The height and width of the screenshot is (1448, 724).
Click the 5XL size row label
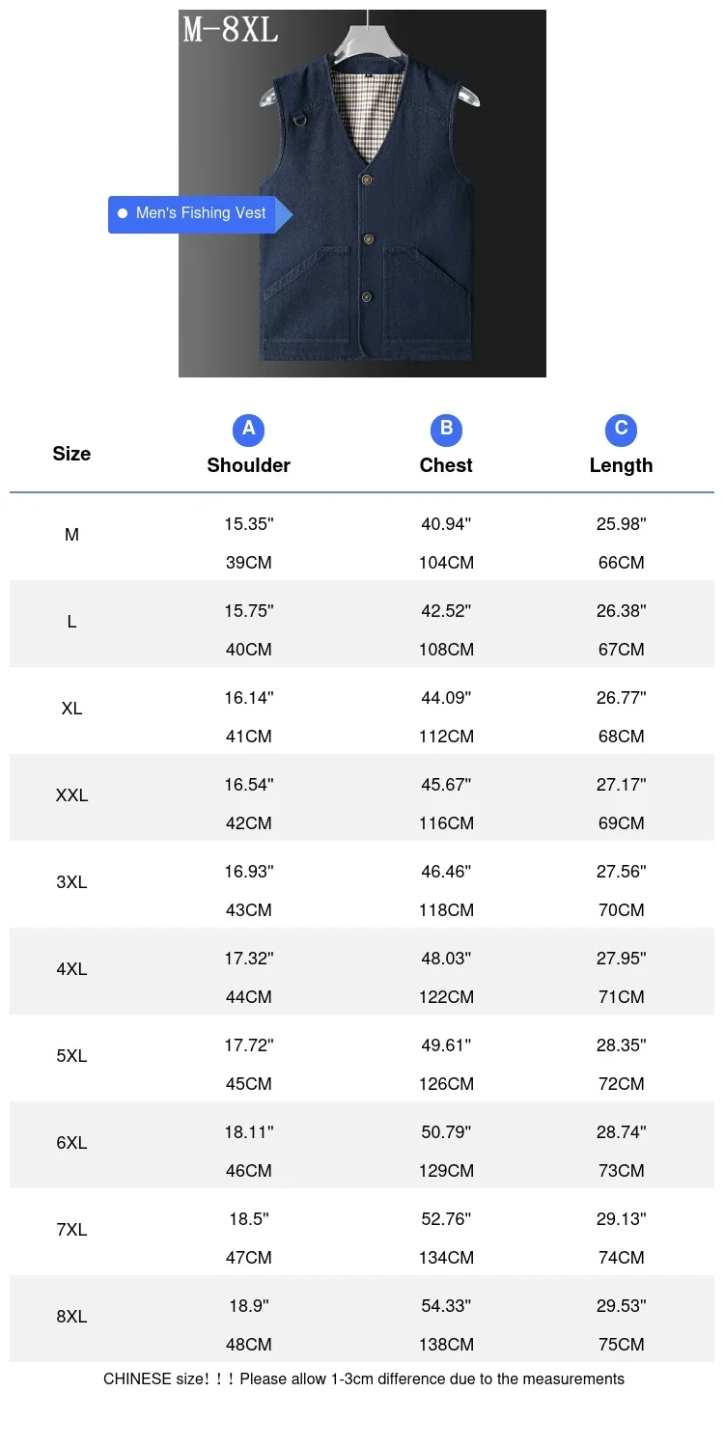[x=71, y=1056]
